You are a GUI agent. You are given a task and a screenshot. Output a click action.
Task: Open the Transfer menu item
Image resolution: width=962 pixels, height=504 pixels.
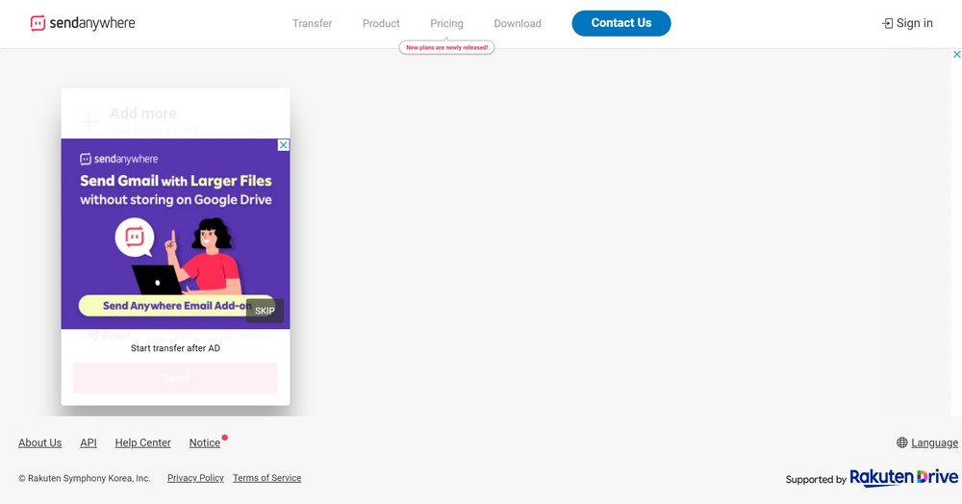[312, 23]
